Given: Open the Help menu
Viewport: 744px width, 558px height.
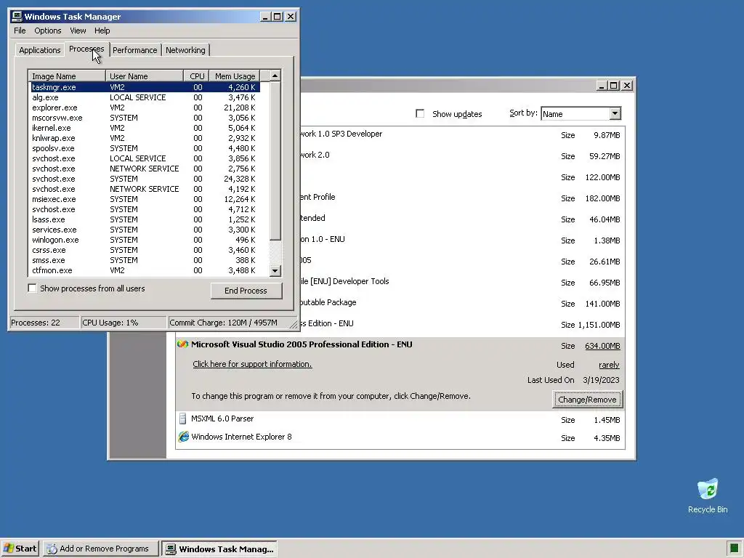Looking at the screenshot, I should pos(102,31).
